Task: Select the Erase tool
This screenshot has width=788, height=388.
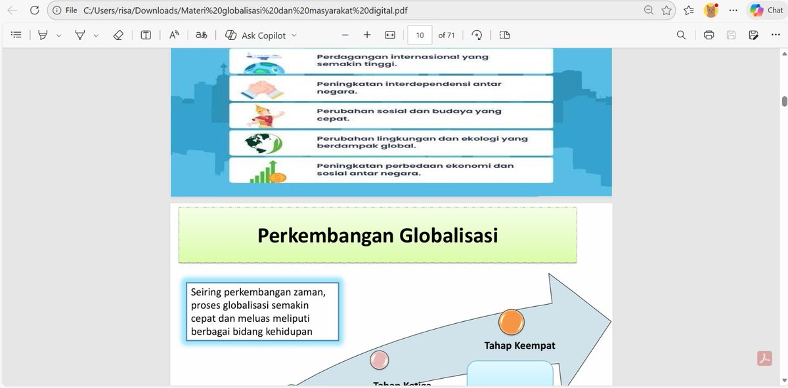Action: (119, 35)
